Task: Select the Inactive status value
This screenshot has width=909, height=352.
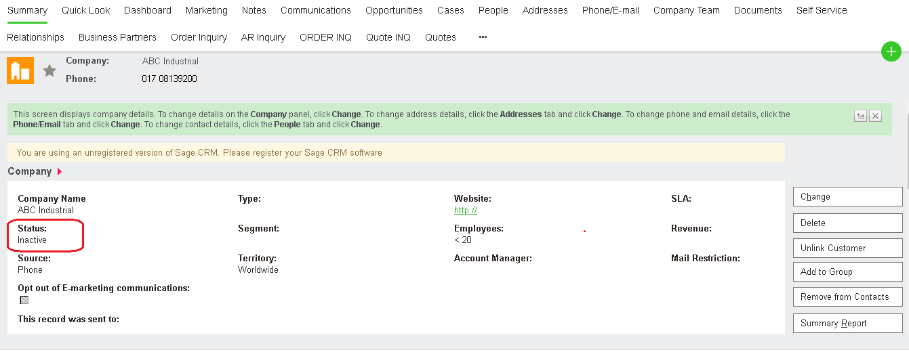Action: [32, 240]
